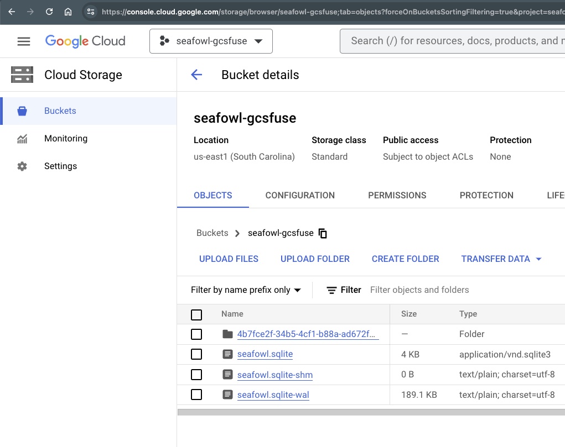565x447 pixels.
Task: Open the seafowl.sqlite file link
Action: [x=265, y=354]
